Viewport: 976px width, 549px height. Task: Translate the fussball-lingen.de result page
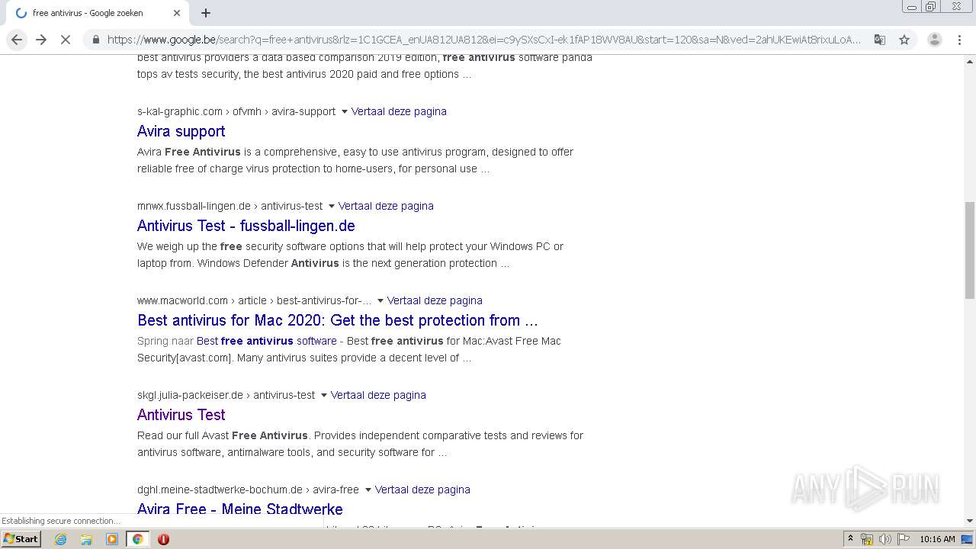(386, 206)
